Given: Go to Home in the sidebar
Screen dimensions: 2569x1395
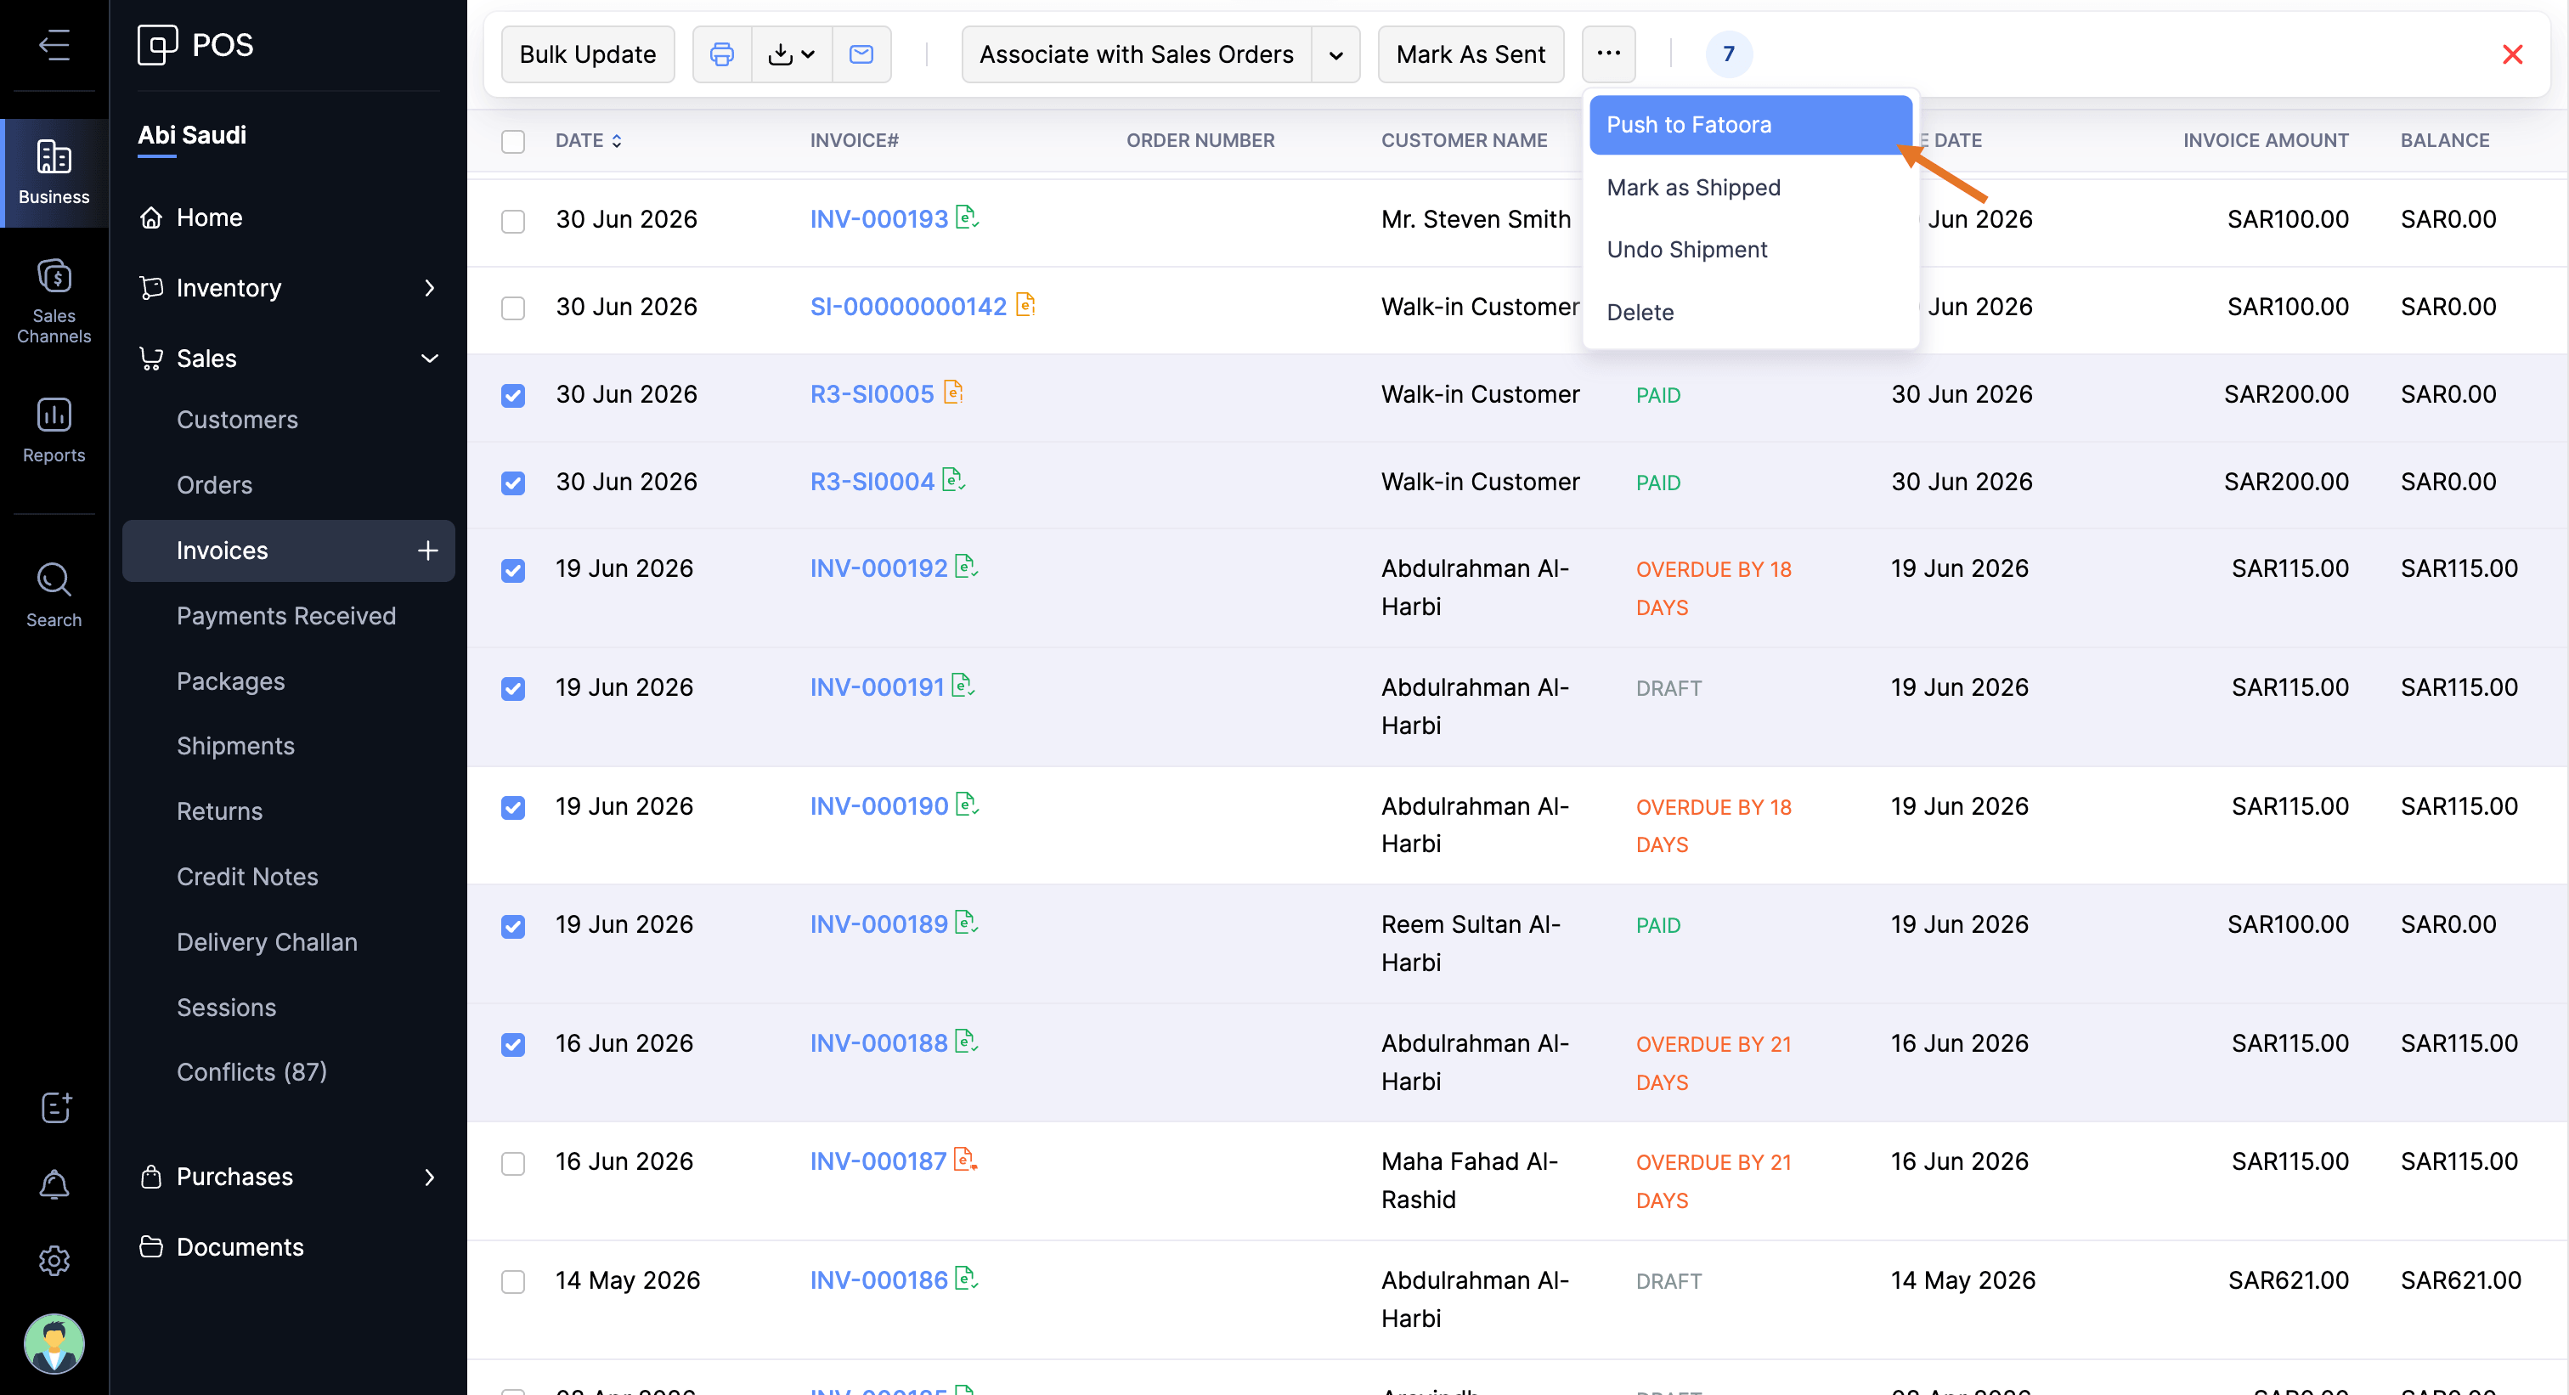Looking at the screenshot, I should click(x=208, y=217).
